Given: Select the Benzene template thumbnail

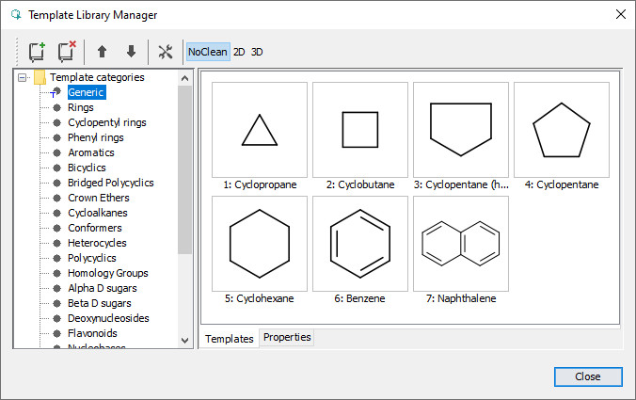Looking at the screenshot, I should pyautogui.click(x=358, y=244).
